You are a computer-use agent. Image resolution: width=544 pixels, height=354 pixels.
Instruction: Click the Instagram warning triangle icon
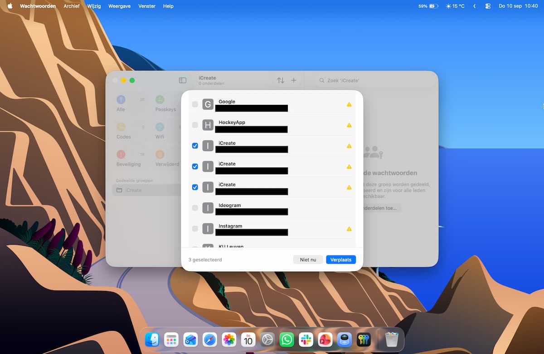click(x=349, y=229)
